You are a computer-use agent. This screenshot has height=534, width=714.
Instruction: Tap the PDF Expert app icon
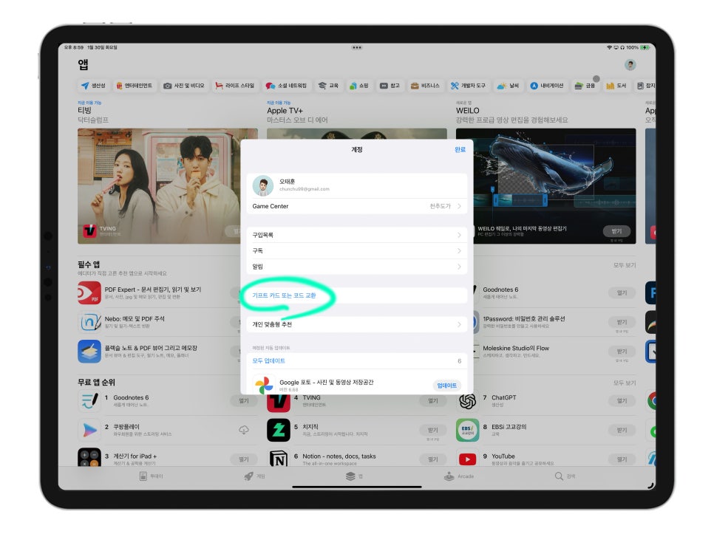click(89, 293)
